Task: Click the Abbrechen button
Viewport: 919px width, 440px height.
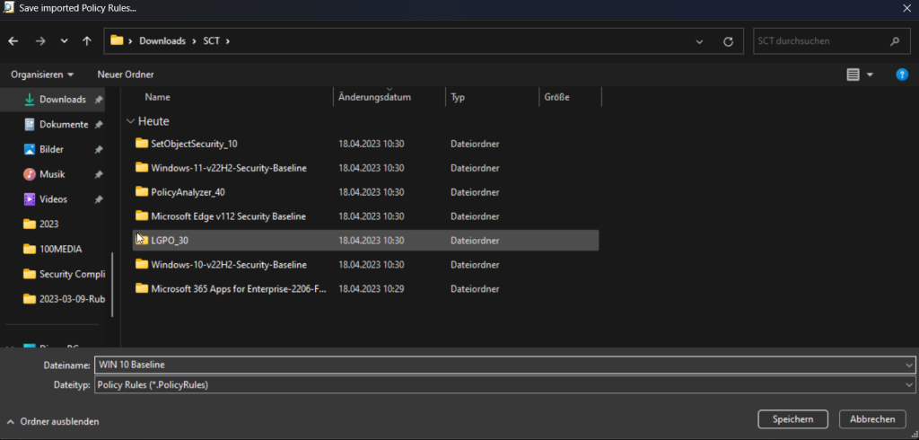Action: click(872, 419)
